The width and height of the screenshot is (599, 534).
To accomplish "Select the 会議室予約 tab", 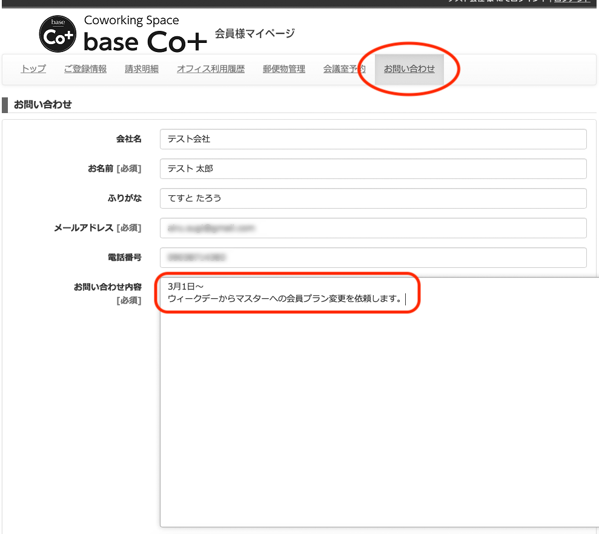I will [x=344, y=69].
